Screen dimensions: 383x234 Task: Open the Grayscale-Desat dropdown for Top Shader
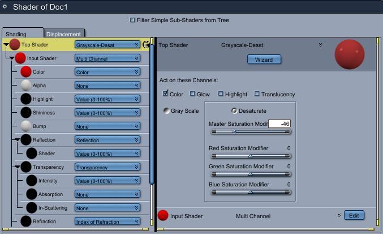[x=107, y=44]
